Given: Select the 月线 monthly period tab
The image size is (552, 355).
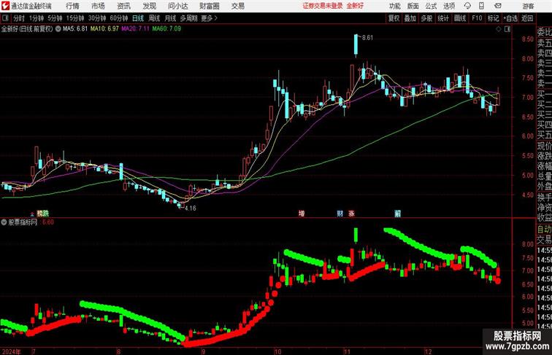Looking at the screenshot, I should click(170, 18).
